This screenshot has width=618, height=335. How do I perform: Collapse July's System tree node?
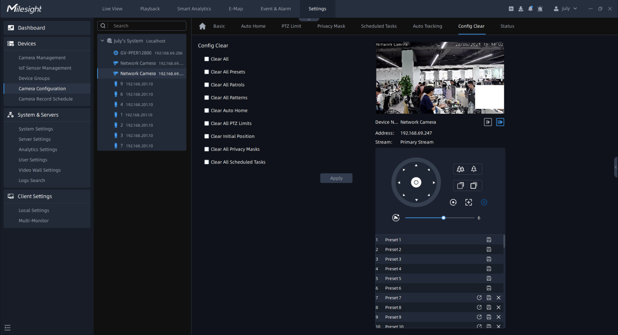point(102,41)
